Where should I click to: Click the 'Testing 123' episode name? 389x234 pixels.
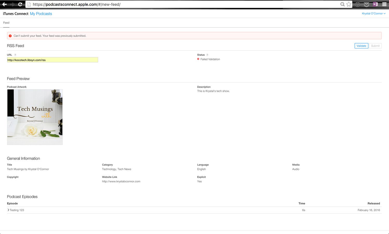click(17, 210)
